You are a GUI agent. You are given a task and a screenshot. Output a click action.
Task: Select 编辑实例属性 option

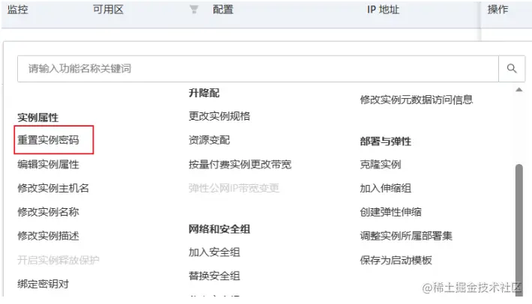(48, 165)
